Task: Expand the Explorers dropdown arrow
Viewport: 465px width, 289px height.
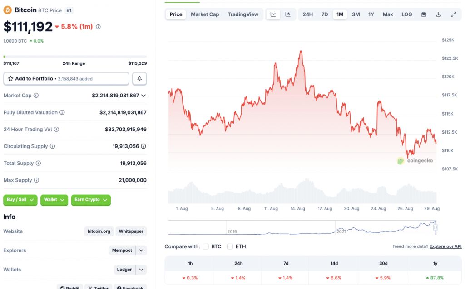Action: (141, 250)
